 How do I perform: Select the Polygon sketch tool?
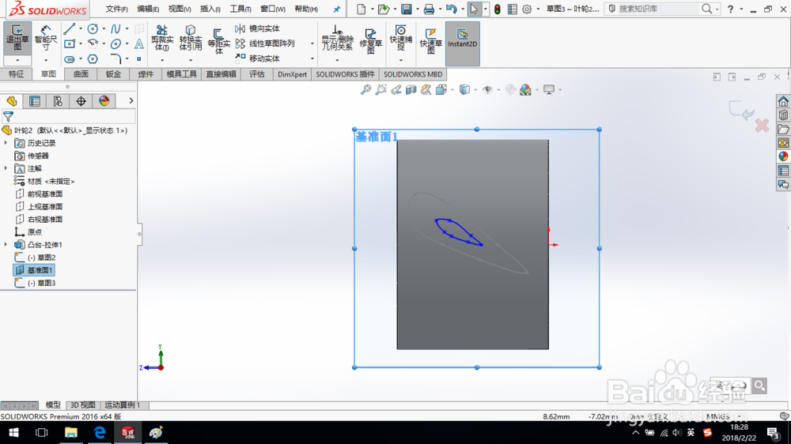93,59
